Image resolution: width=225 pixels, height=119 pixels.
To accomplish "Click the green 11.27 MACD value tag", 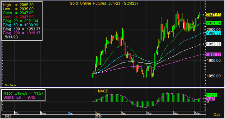I will 212,95.
